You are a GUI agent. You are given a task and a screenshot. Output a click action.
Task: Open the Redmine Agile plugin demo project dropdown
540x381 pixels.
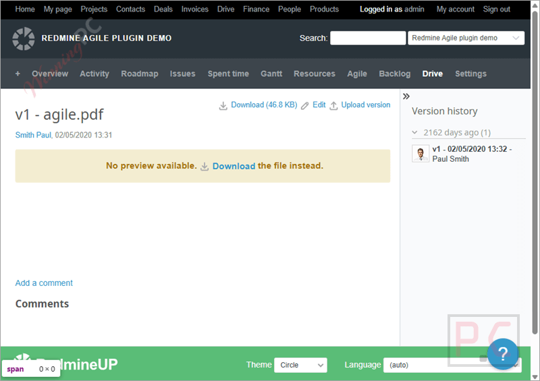(466, 38)
